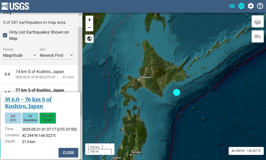Open the ShakeMap intensity IV badge
This screenshot has height=160, width=266.
pos(30,118)
